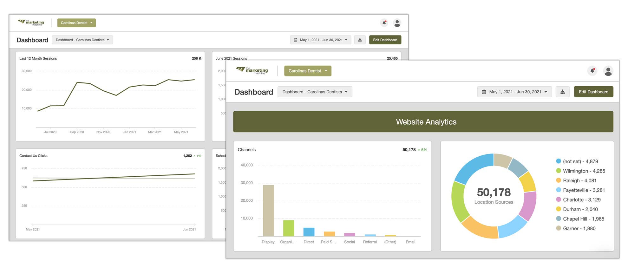Toggle Raleigh legend swatch
This screenshot has width=628, height=268.
click(559, 180)
